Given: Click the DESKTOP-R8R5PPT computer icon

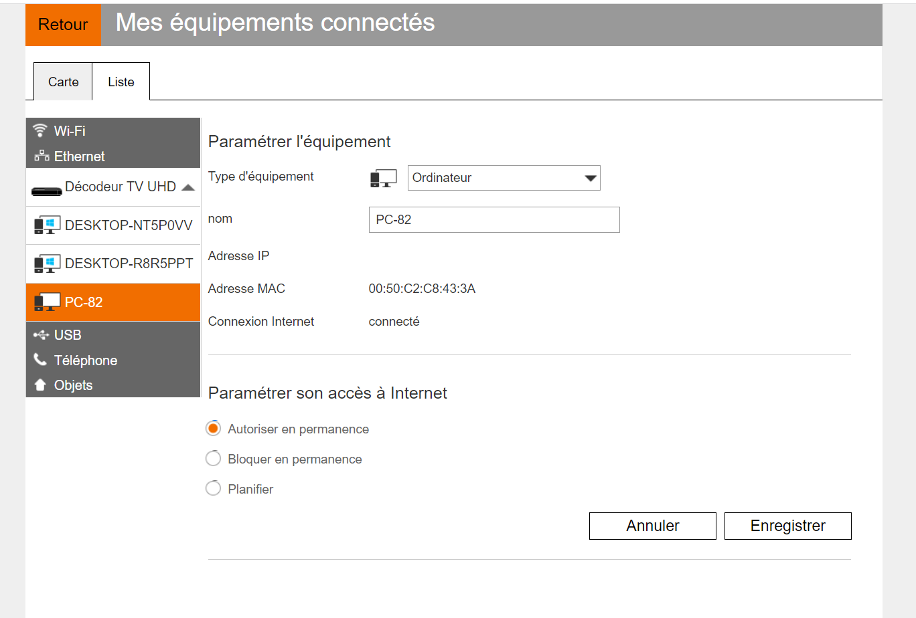Looking at the screenshot, I should point(47,264).
